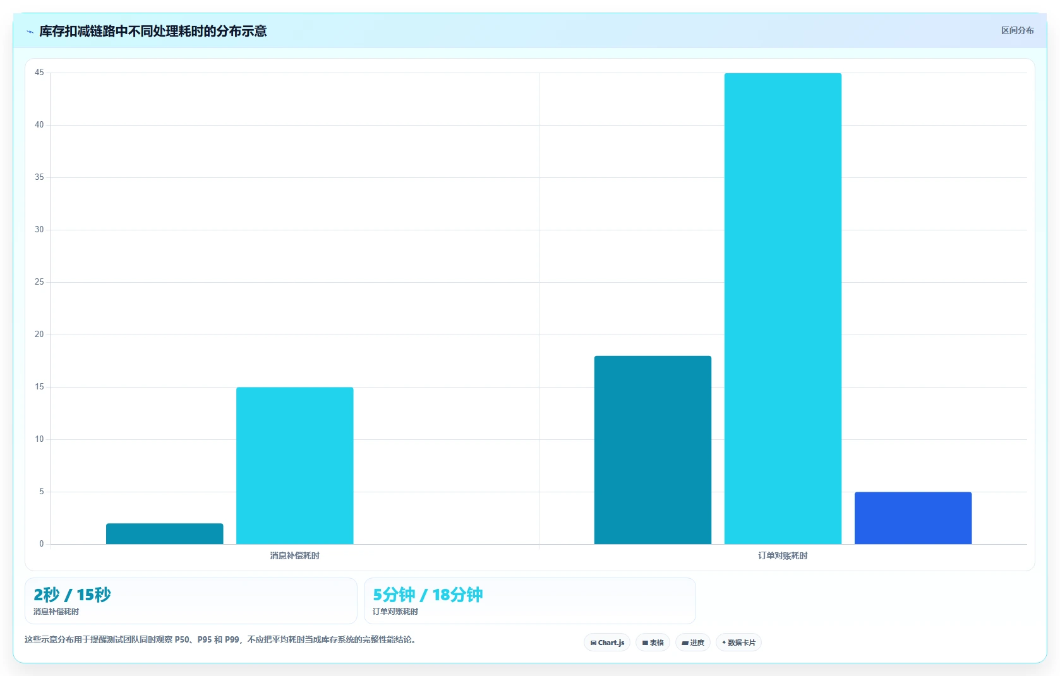Click the 18-value dark teal bar for 订单对账耗时
This screenshot has height=676, width=1060.
(x=653, y=450)
